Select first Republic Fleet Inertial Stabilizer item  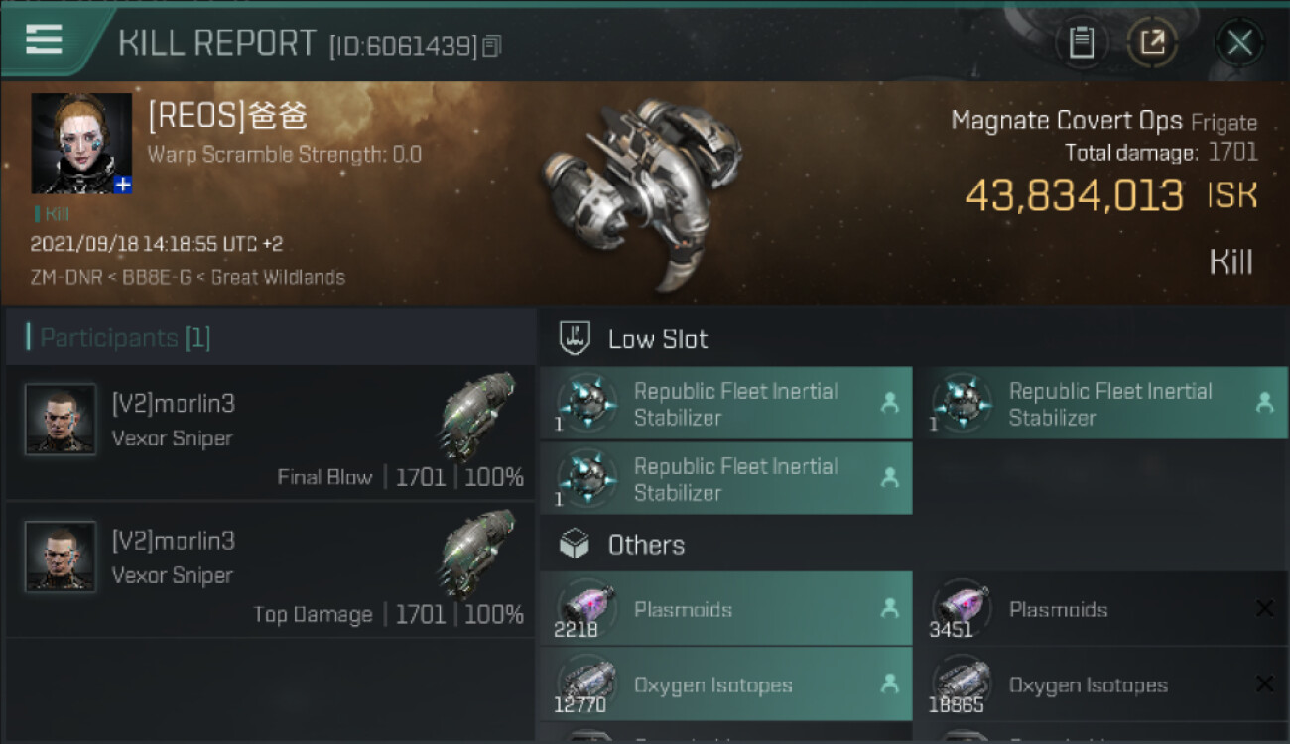pyautogui.click(x=725, y=404)
